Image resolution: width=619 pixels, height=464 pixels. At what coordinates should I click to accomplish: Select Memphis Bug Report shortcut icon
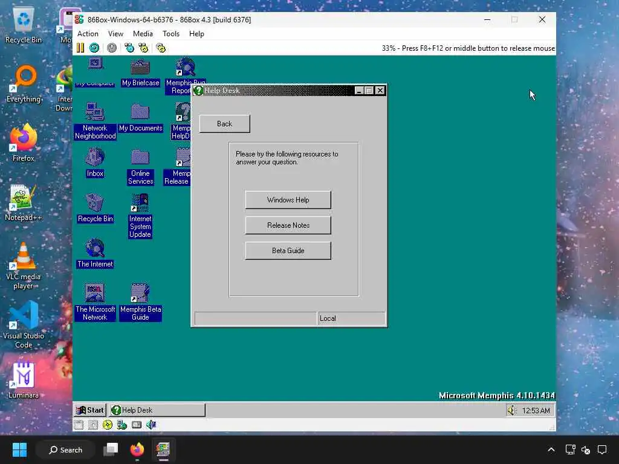point(185,76)
